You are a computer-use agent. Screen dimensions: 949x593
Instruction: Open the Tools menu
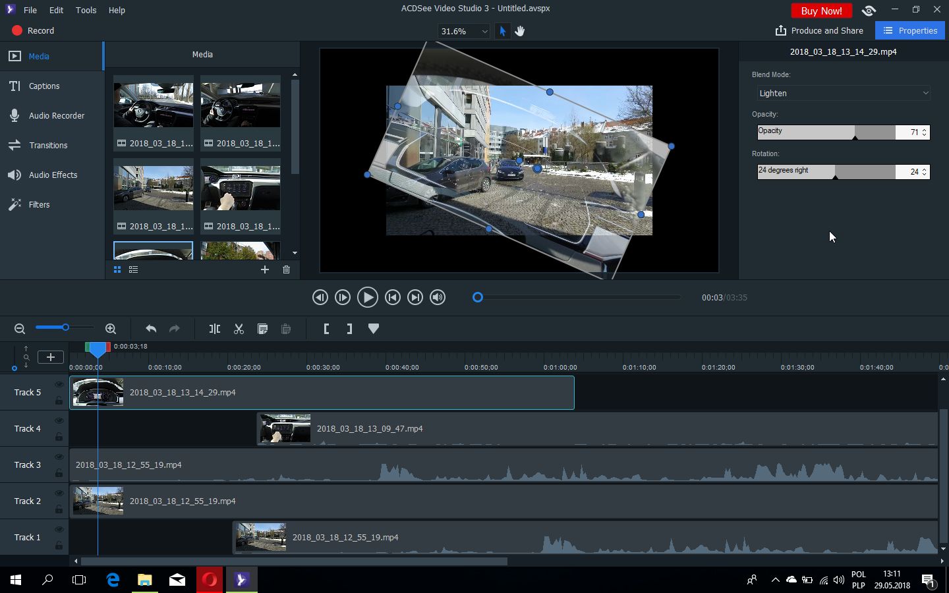[x=86, y=11]
